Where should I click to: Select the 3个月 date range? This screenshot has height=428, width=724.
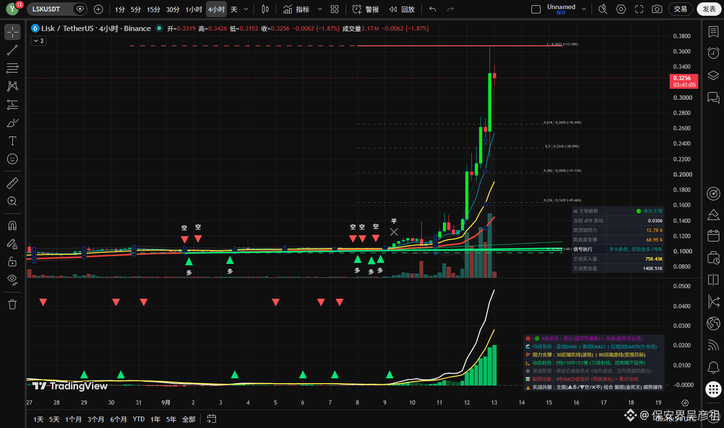(x=96, y=419)
